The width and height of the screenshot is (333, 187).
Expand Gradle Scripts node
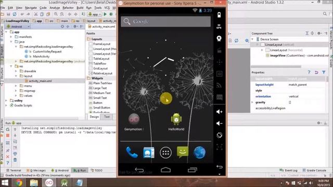(x=6, y=105)
